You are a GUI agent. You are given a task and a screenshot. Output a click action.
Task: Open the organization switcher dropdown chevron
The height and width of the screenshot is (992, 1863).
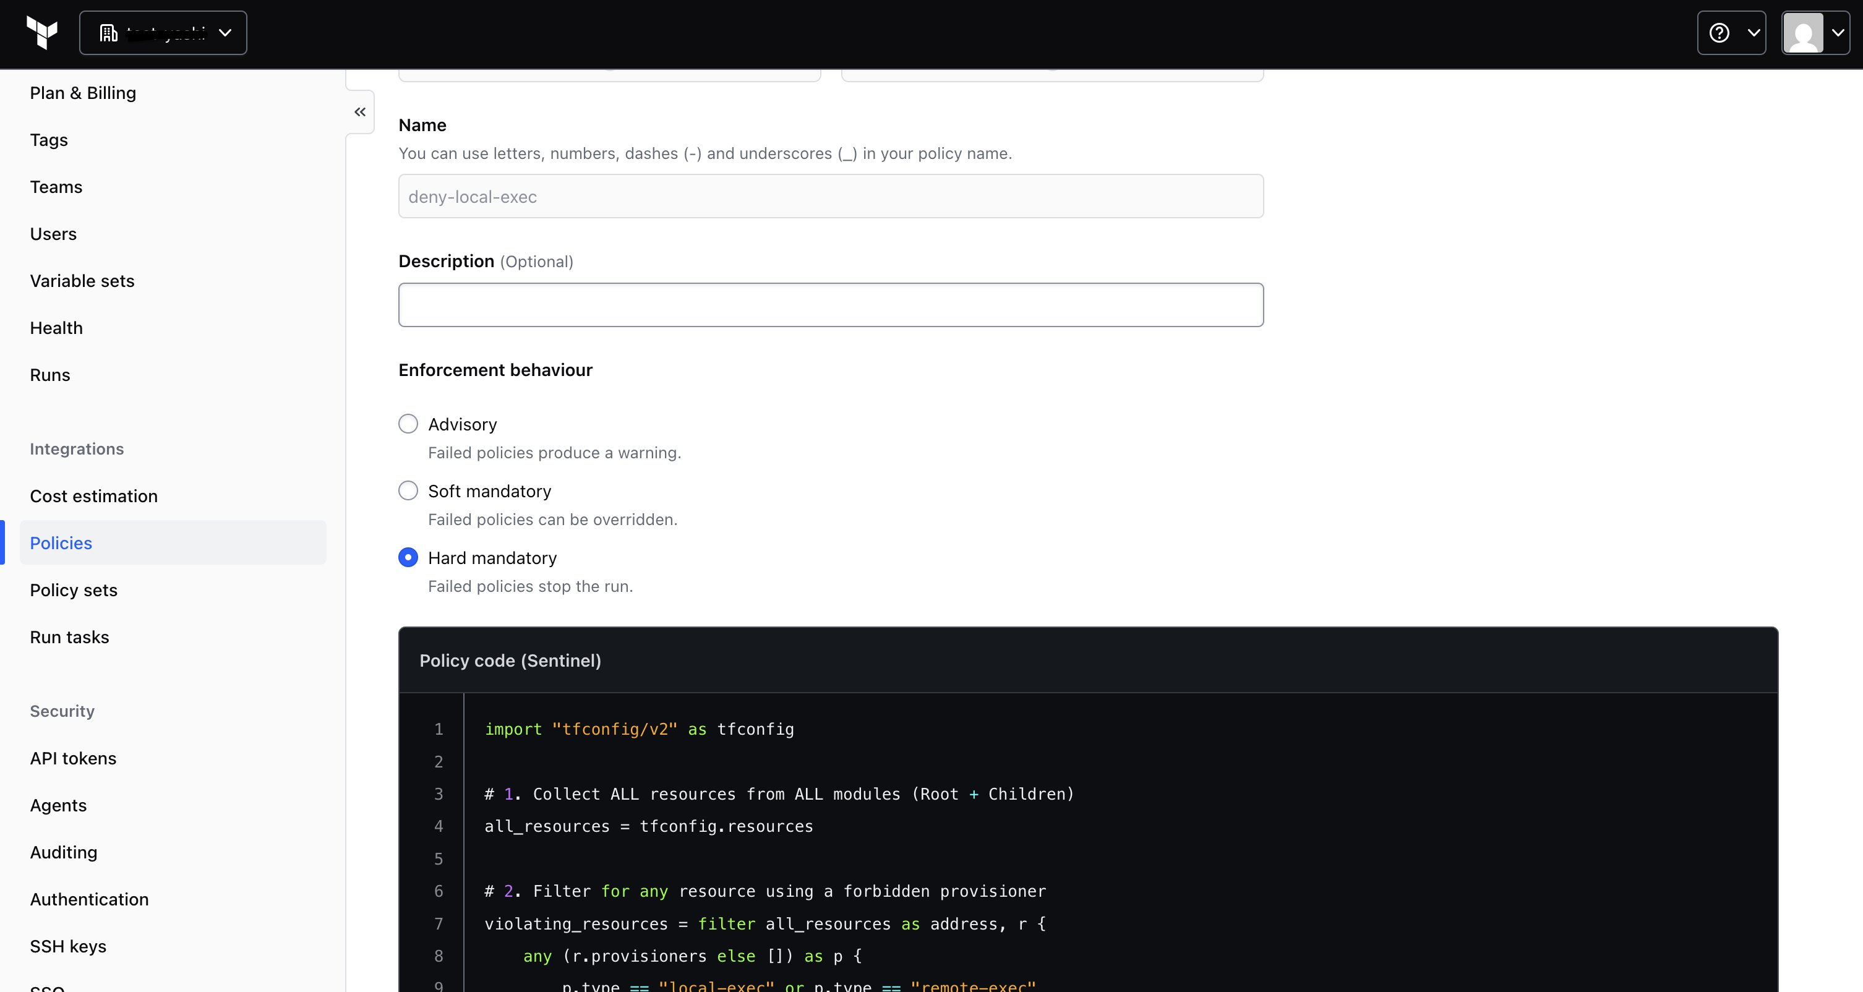point(225,33)
